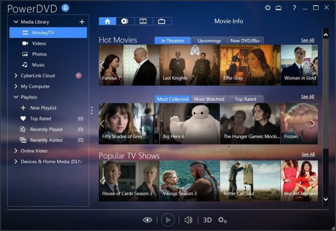Click See All for Hot Movies
This screenshot has height=231, width=336.
point(307,40)
